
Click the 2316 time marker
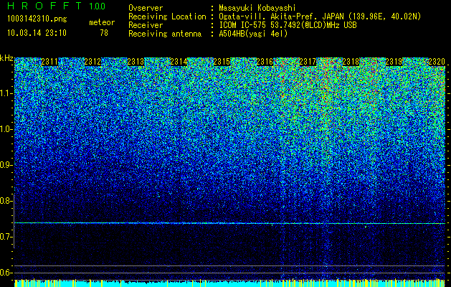[x=265, y=62]
